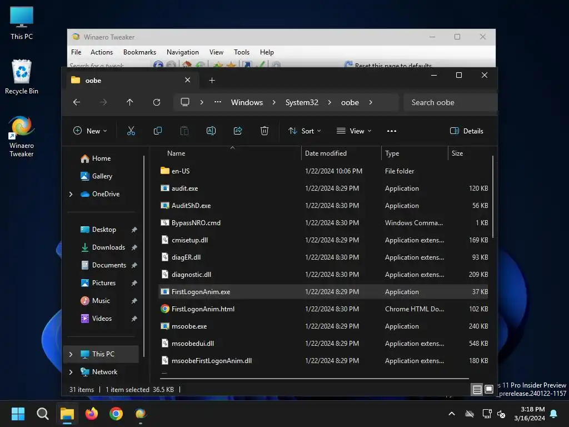This screenshot has height=427, width=569.
Task: Show hidden system tray icons chevron
Action: tap(452, 414)
